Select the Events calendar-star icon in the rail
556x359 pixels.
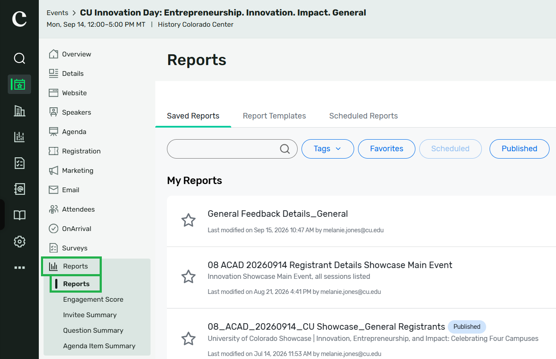point(19,84)
